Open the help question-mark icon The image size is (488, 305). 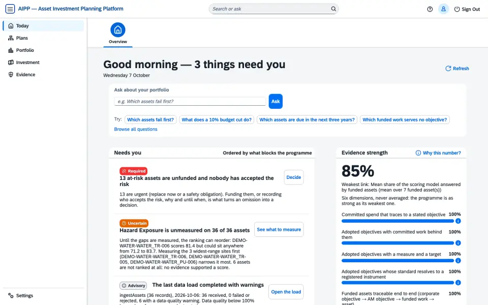430,9
